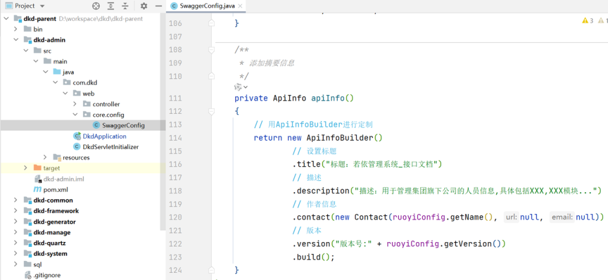This screenshot has height=280, width=608.
Task: Open the Project view dropdown
Action: coord(42,6)
